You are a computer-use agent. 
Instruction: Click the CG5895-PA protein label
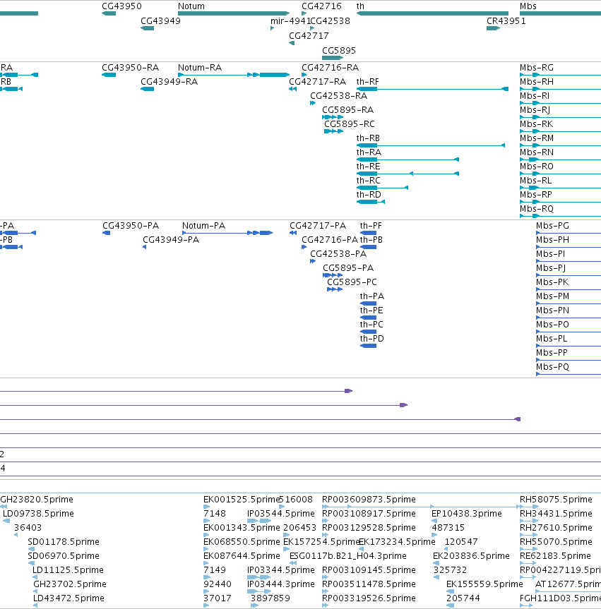[x=348, y=268]
